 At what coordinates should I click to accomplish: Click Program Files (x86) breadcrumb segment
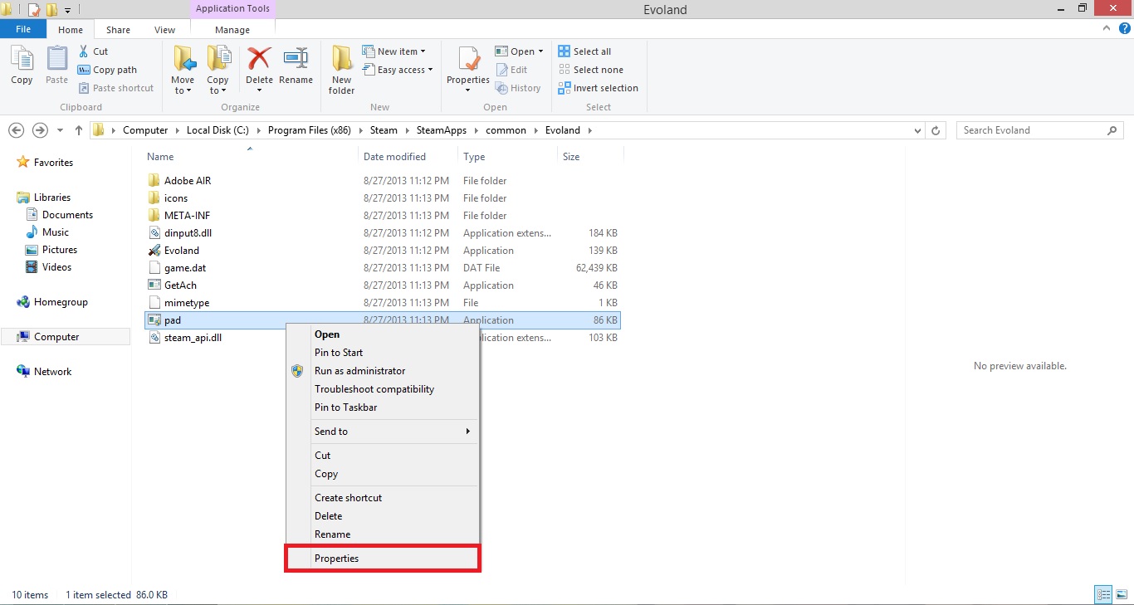309,130
